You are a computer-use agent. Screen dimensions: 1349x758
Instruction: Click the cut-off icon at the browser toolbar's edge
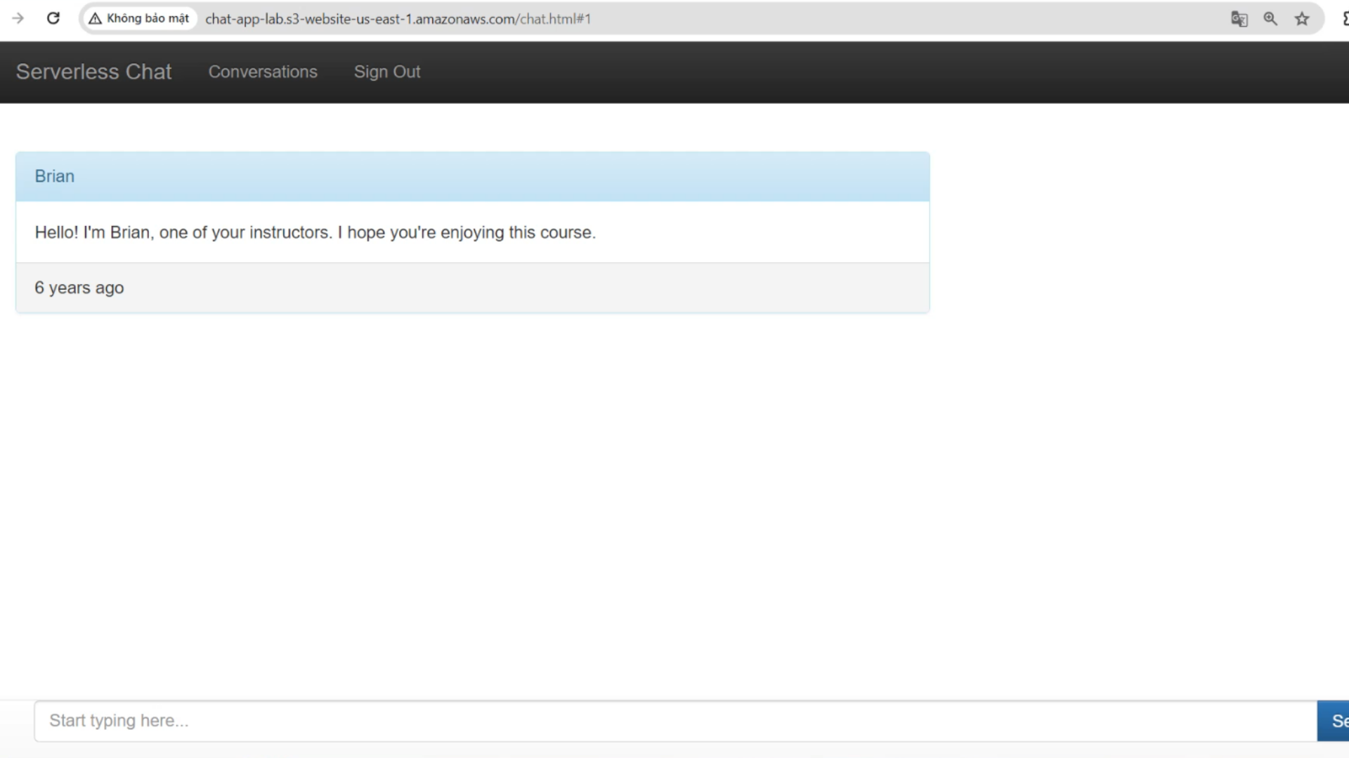[x=1345, y=19]
